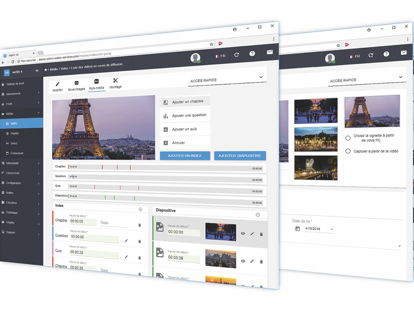Toggle visibility of the 00:00:00 diapositive
Viewport: 414px width, 311px height.
pyautogui.click(x=243, y=234)
